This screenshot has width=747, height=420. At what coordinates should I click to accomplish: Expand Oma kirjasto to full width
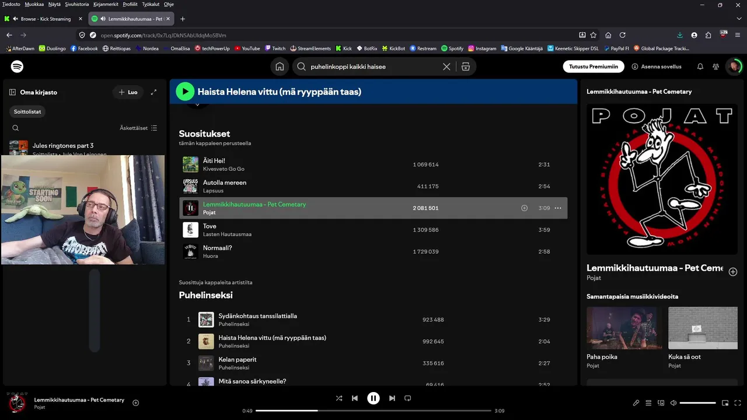point(153,92)
